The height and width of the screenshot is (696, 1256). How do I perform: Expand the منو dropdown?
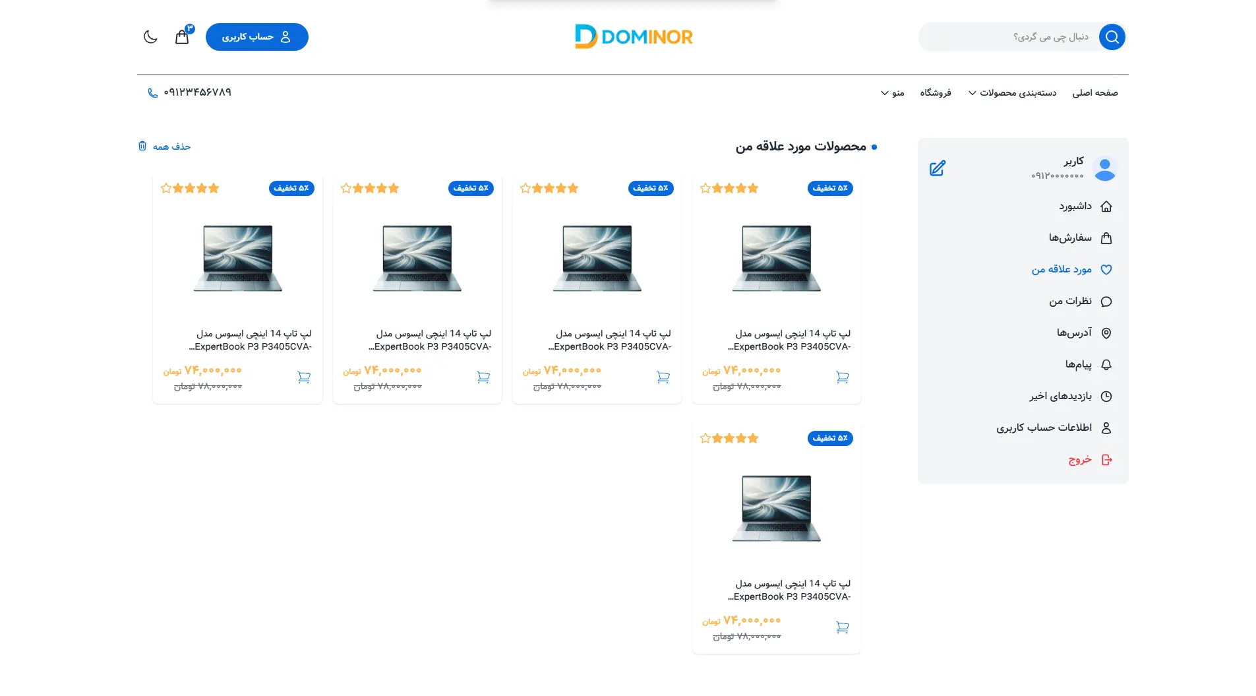(893, 92)
